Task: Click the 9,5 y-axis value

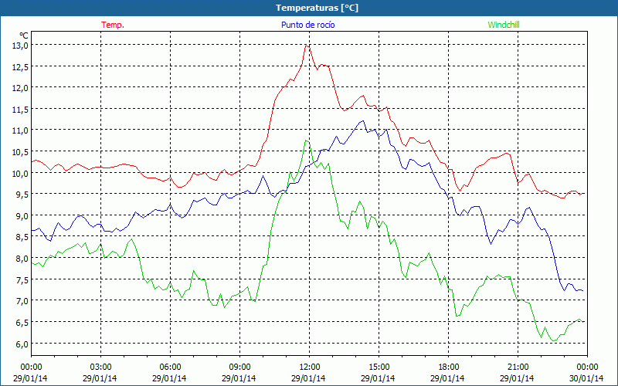Action: tap(22, 195)
